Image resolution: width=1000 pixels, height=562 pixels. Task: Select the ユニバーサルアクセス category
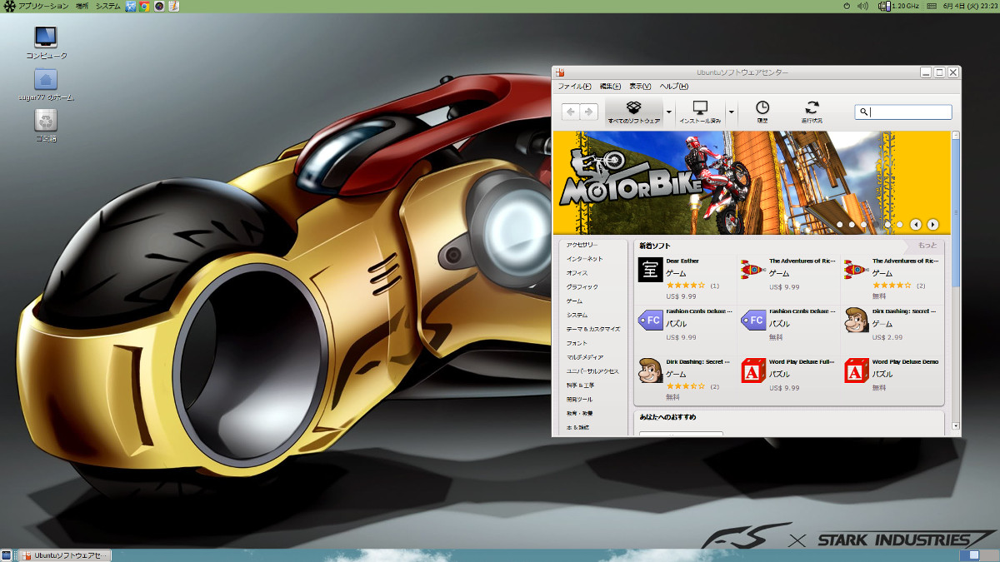pos(592,371)
